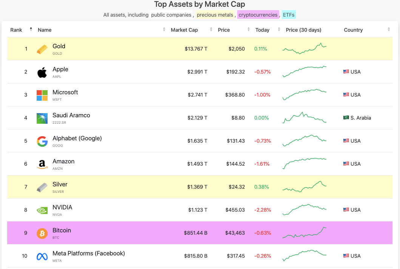400x269 pixels.
Task: Click the USA flag in Meta row
Action: pyautogui.click(x=346, y=255)
